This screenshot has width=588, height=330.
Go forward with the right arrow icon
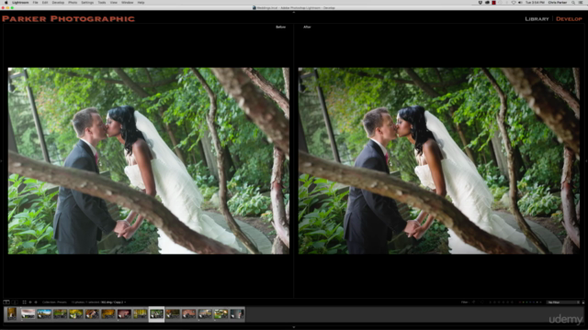(x=36, y=302)
